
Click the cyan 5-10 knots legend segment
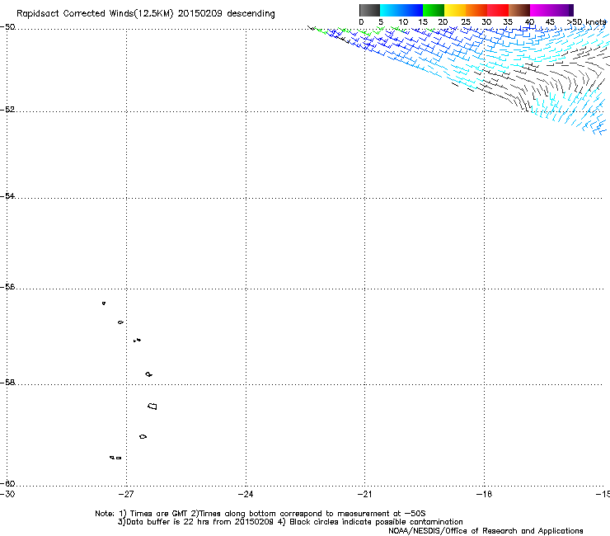tap(391, 10)
